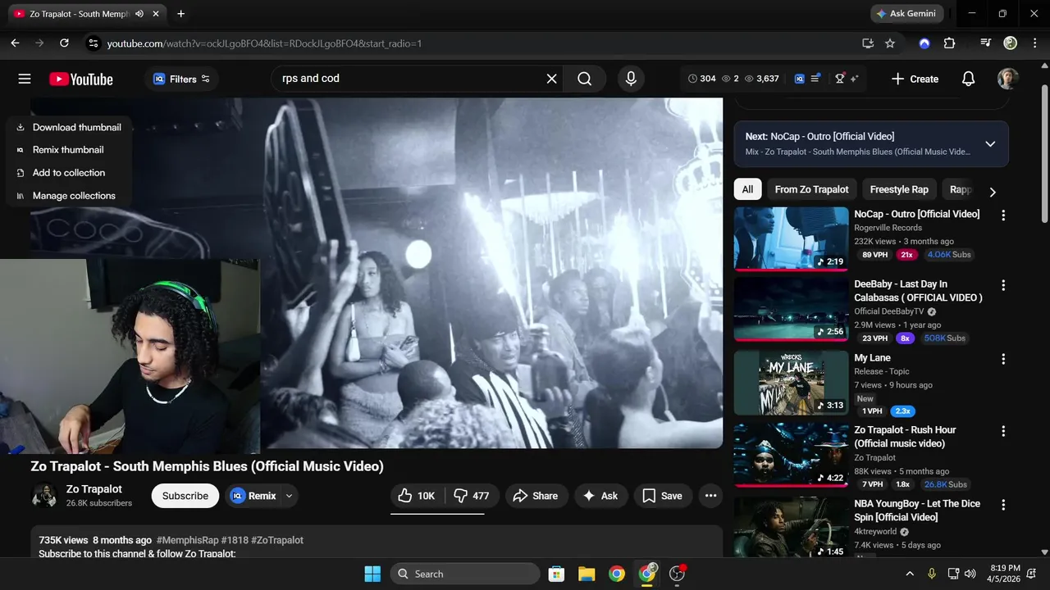This screenshot has height=590, width=1050.
Task: Open more actions for NBA YoungBoy video
Action: 1002,505
